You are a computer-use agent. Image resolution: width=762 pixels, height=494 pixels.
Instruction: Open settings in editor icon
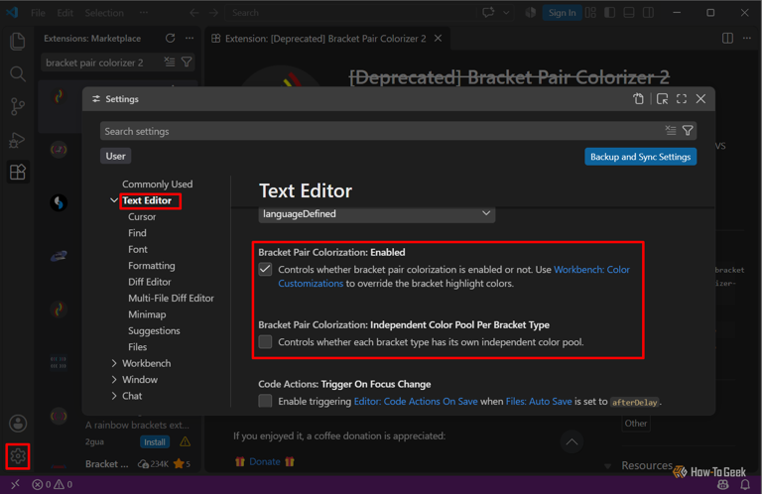click(x=662, y=99)
